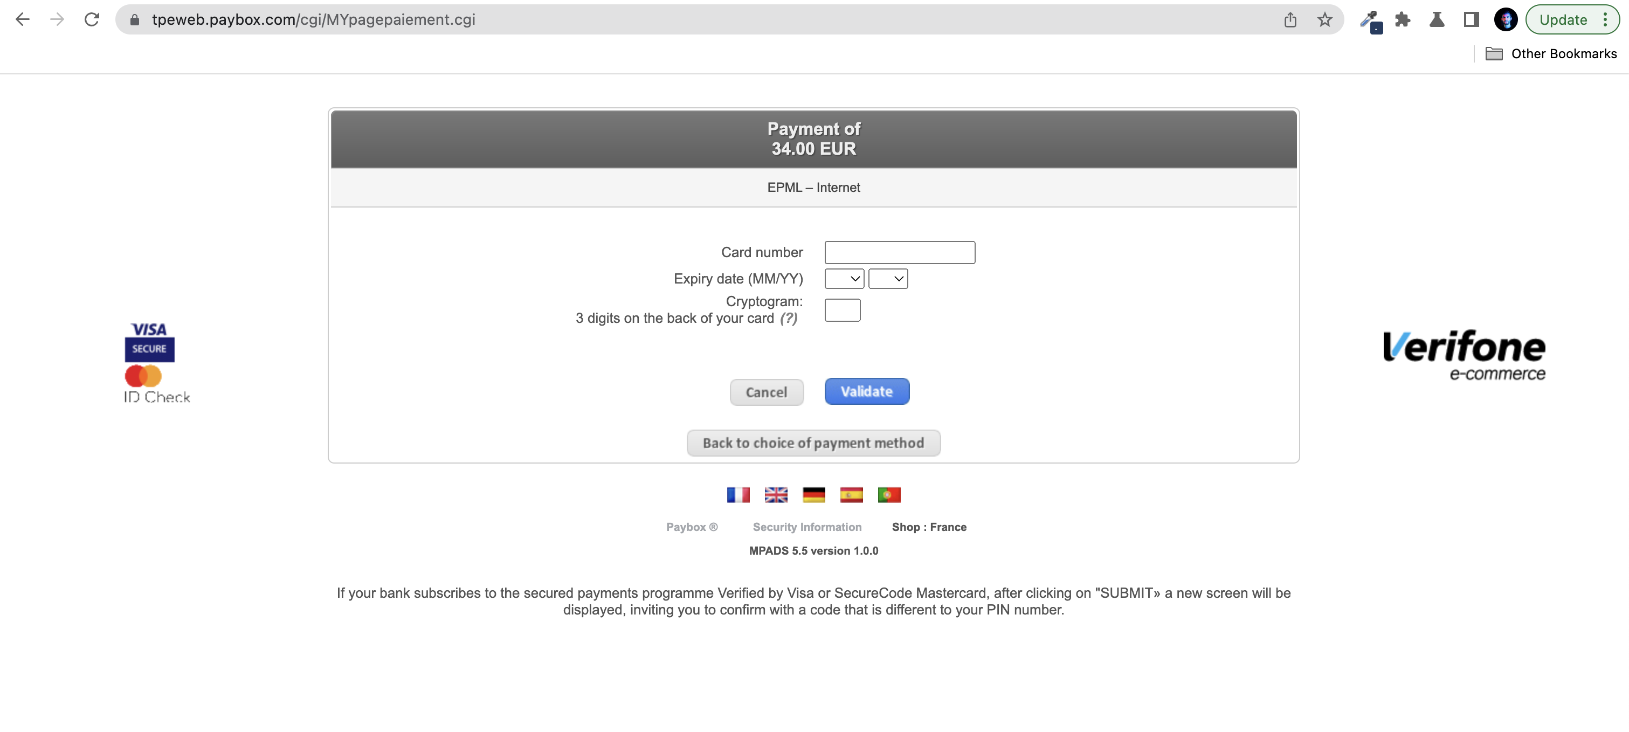Bookmark this page with the star icon

[x=1324, y=19]
